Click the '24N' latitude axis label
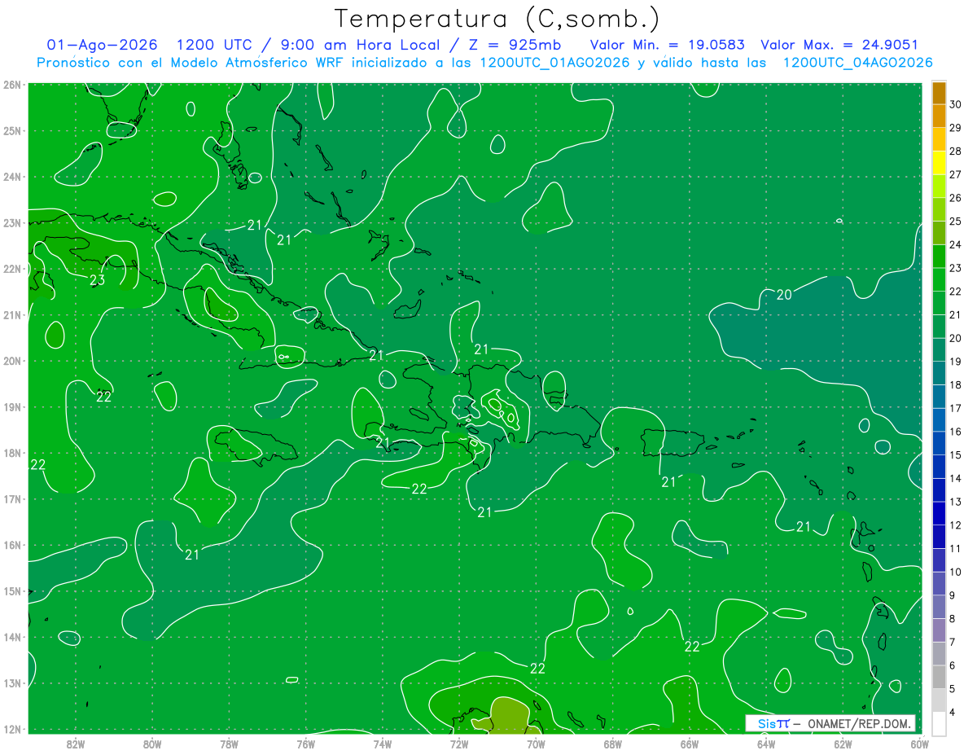The width and height of the screenshot is (977, 755). point(12,177)
